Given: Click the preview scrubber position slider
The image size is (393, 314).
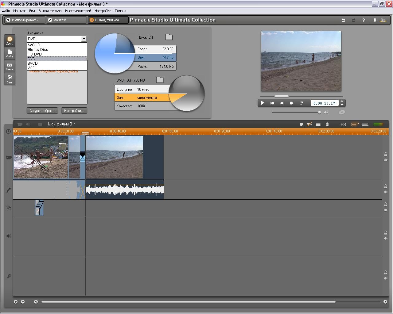Looking at the screenshot, I should pyautogui.click(x=281, y=96).
